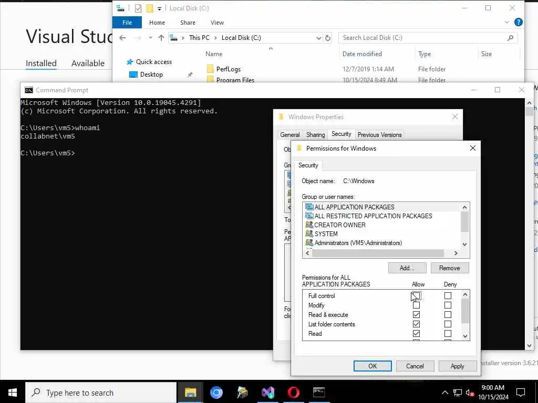Click the chevron after This PC in the address bar
The width and height of the screenshot is (538, 403).
pos(215,38)
